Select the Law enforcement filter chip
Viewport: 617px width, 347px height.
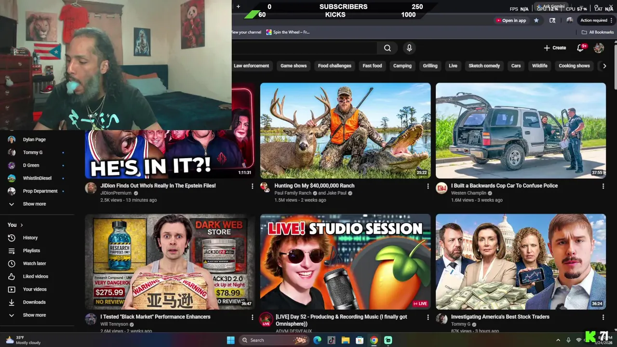pos(251,66)
